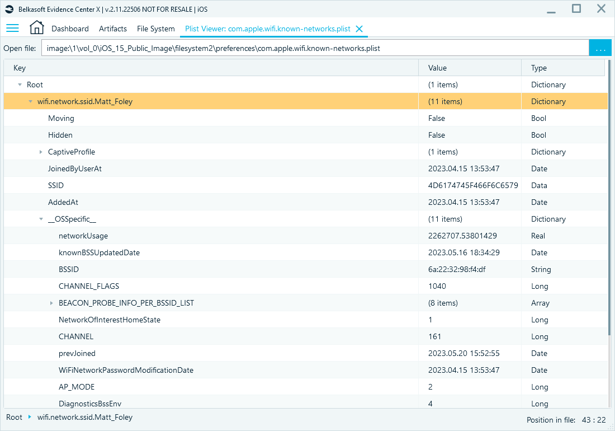
Task: Click the browse file ellipsis button
Action: pos(600,48)
